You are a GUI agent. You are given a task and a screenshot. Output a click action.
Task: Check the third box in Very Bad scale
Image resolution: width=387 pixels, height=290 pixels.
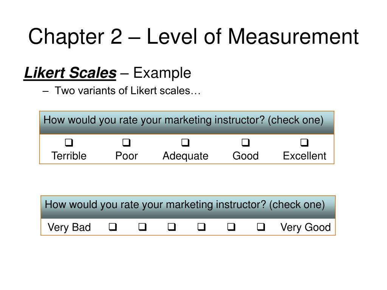click(172, 227)
